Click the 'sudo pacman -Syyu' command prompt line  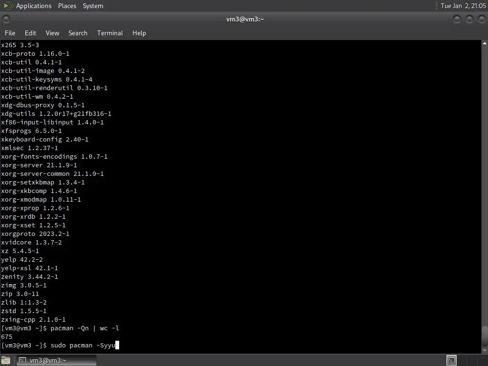[x=60, y=346]
